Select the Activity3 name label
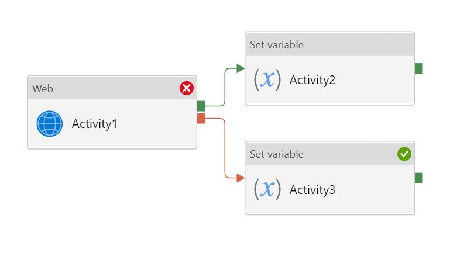This screenshot has width=450, height=253. 312,189
